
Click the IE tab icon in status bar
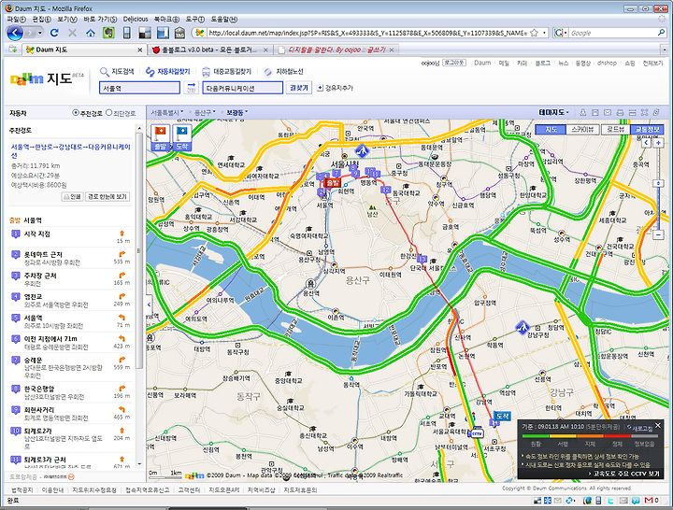point(587,501)
